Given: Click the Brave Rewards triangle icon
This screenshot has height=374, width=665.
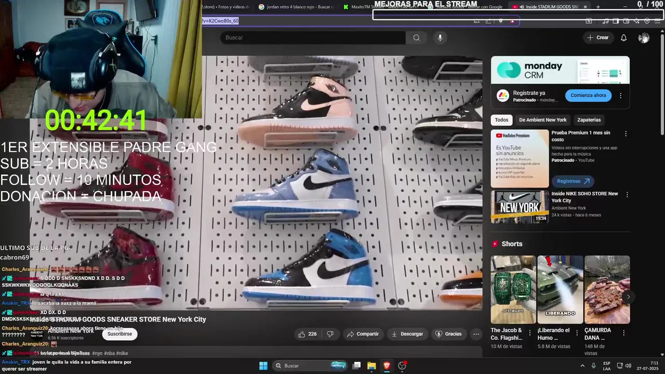Looking at the screenshot, I should point(512,21).
